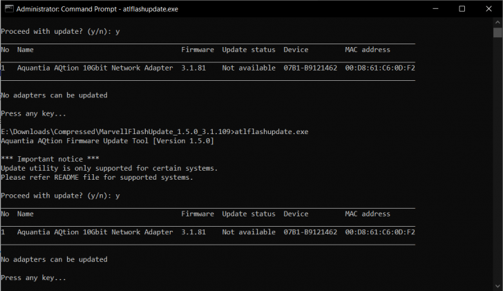Viewport: 503px width, 291px height.
Task: Close the atlflashupdate.exe Command Prompt window
Action: pyautogui.click(x=488, y=9)
